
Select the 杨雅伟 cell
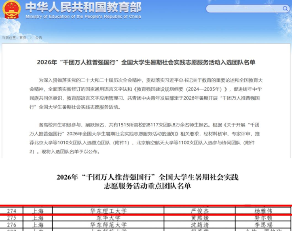click(x=263, y=211)
